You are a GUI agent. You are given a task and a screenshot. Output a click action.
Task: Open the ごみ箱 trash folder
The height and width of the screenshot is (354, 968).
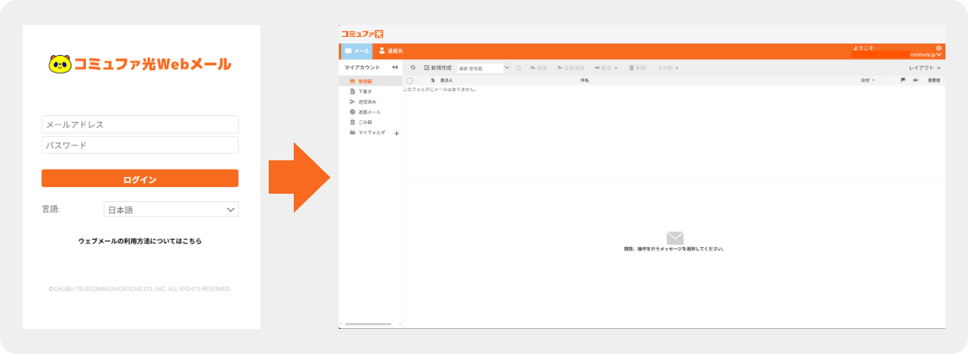[x=365, y=122]
